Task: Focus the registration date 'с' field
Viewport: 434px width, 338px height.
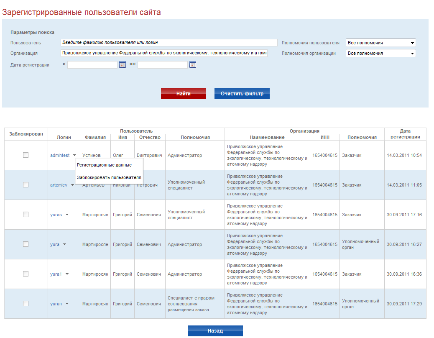Action: point(92,65)
